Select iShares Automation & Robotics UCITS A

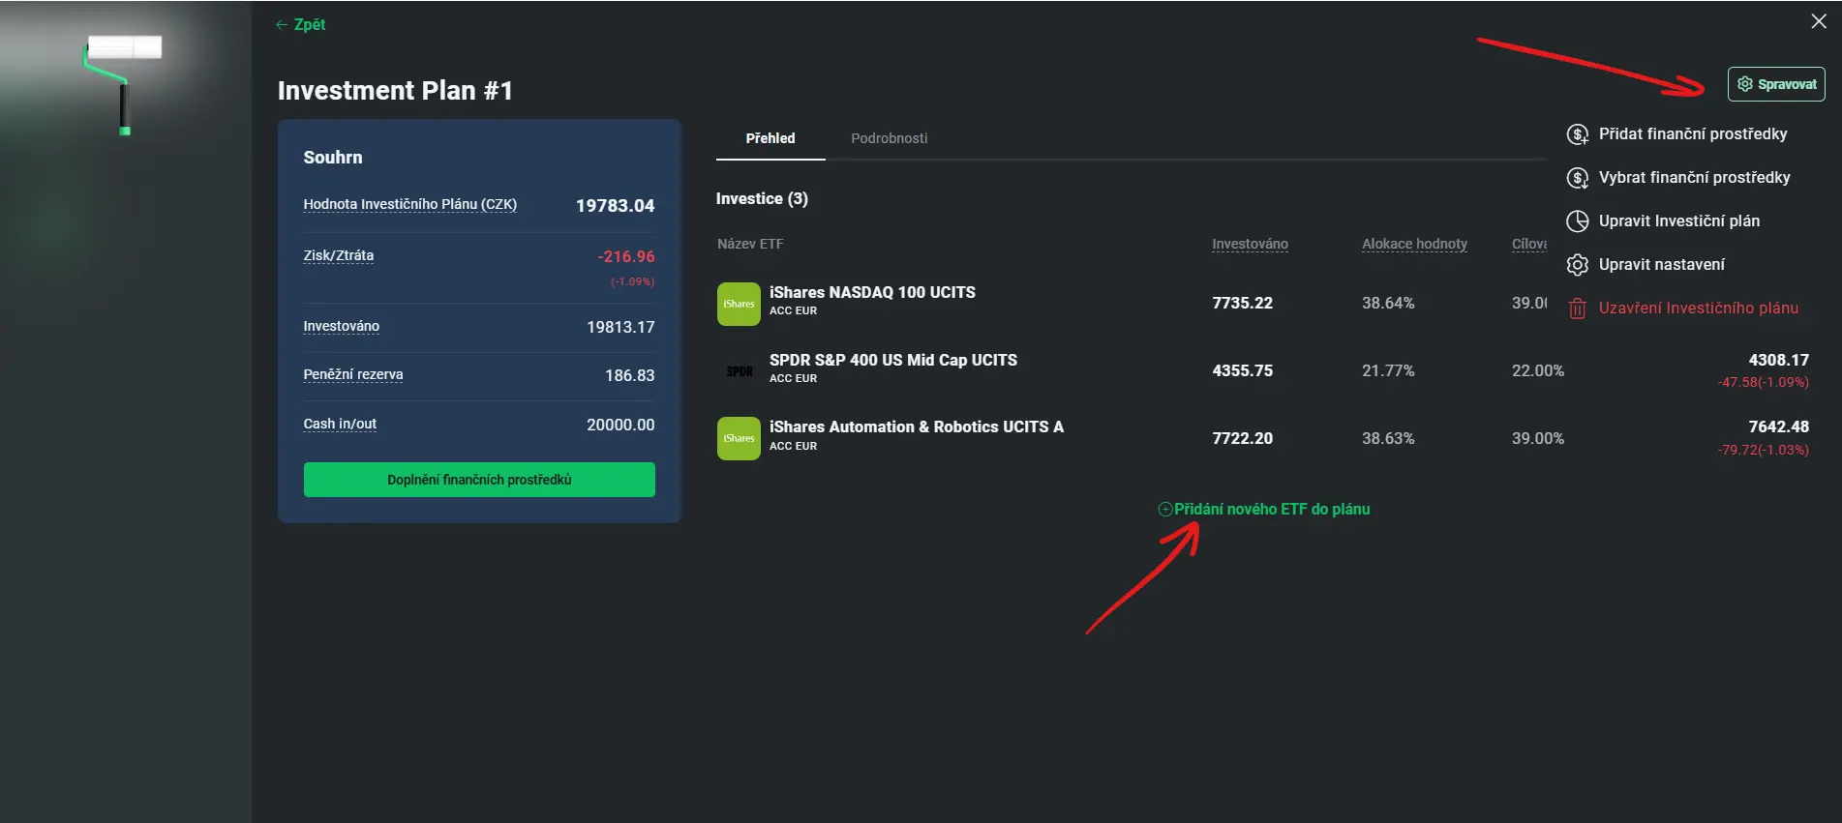[917, 426]
